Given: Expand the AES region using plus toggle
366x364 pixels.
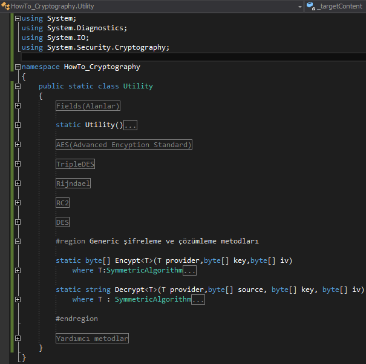Looking at the screenshot, I should 18,144.
